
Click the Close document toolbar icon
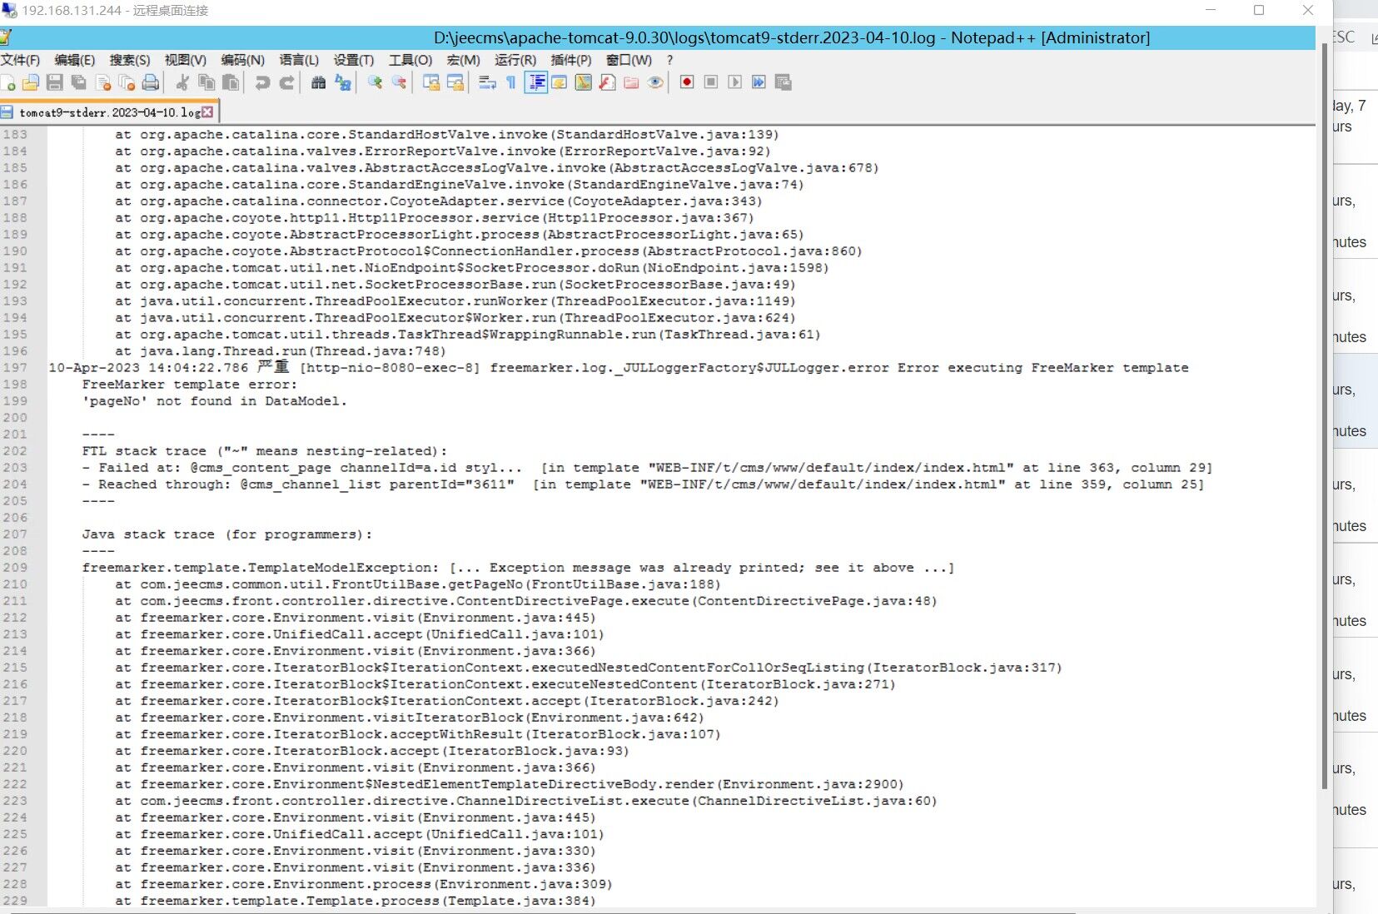tap(103, 82)
